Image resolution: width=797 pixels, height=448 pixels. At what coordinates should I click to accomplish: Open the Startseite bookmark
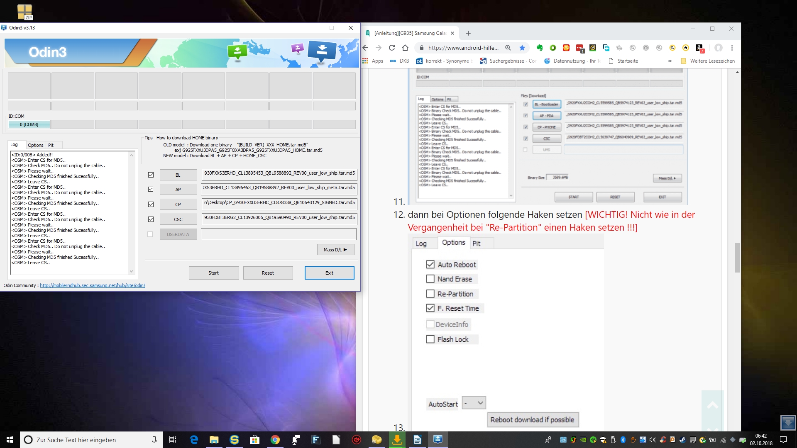tap(623, 61)
